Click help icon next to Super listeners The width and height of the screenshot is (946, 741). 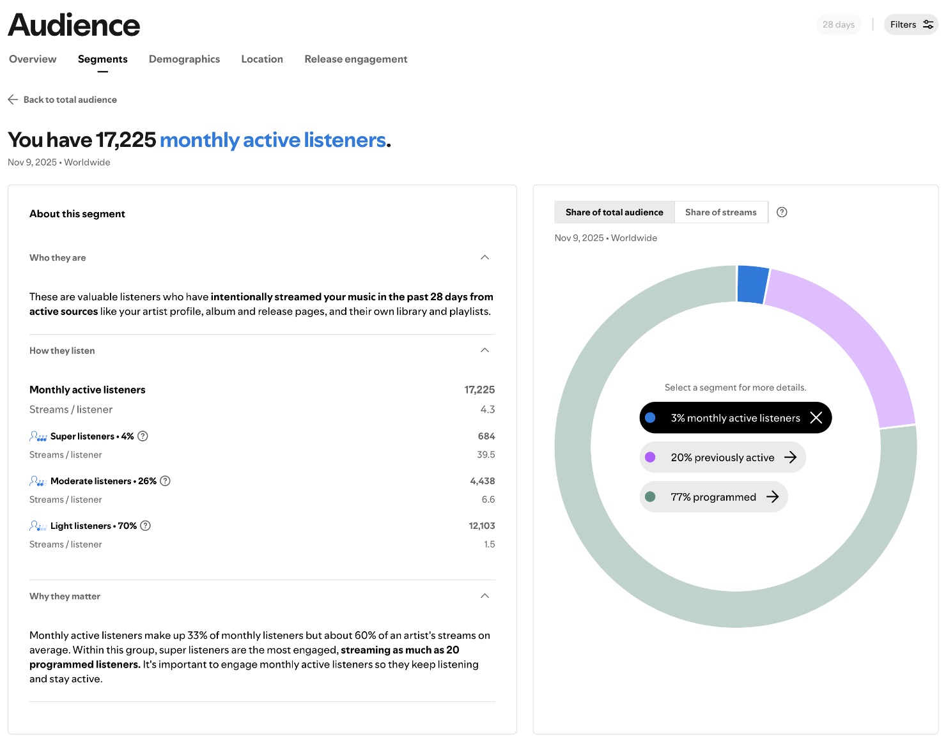click(143, 436)
